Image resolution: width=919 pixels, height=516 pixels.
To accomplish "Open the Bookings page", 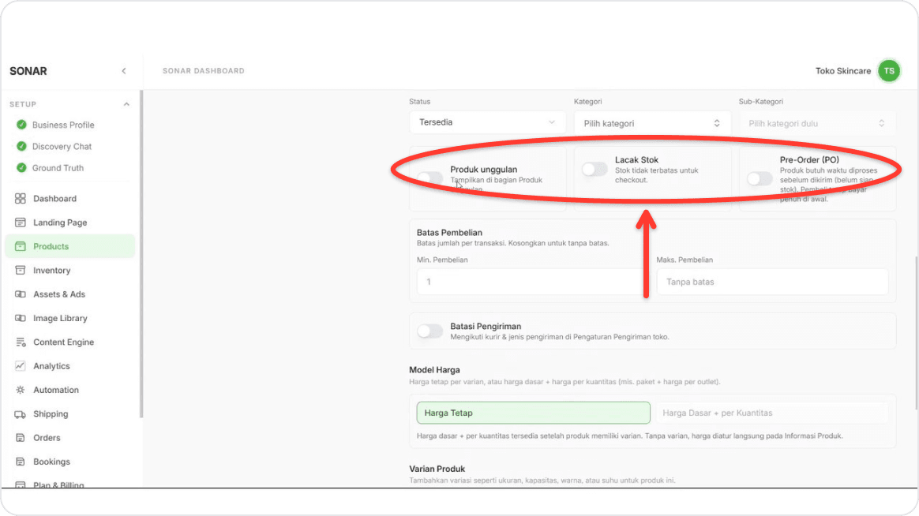I will pyautogui.click(x=51, y=462).
